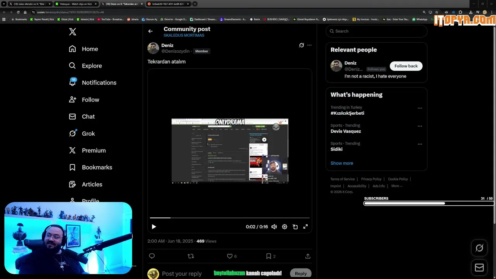Open Notifications with the 18 badge

coord(92,83)
